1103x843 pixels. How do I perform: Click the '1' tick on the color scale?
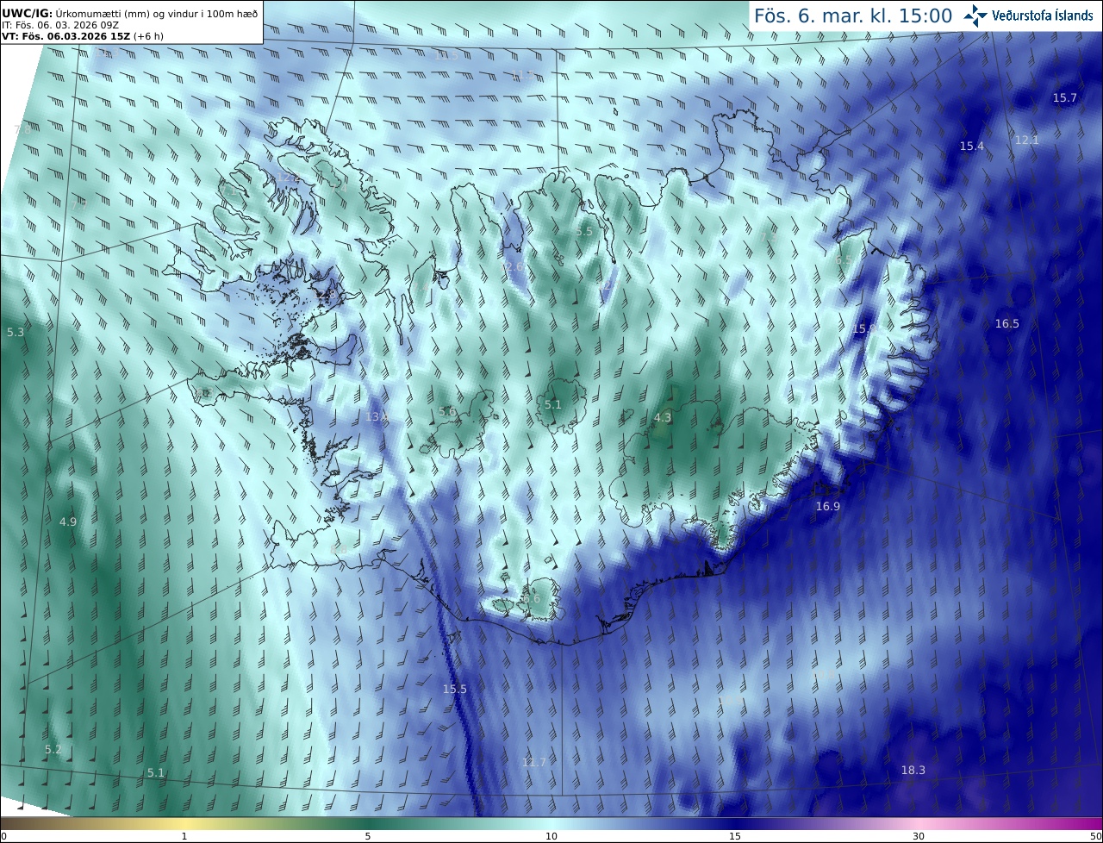[184, 837]
